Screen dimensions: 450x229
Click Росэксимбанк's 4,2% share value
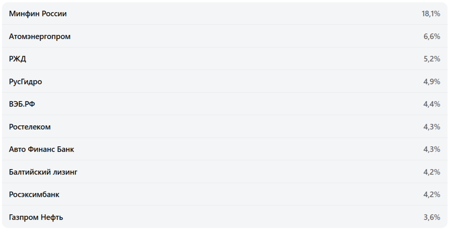point(432,194)
